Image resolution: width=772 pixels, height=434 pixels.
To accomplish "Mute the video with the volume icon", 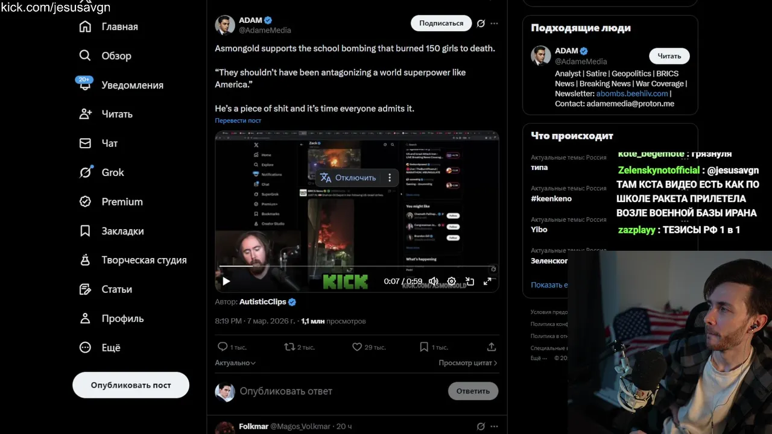I will (x=433, y=281).
